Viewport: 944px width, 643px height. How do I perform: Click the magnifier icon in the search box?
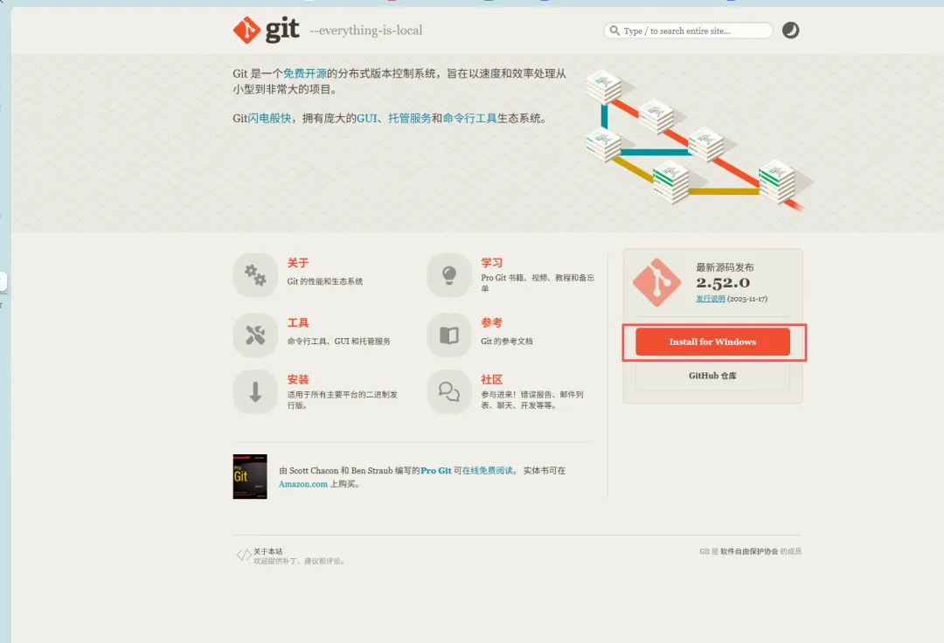click(x=614, y=30)
